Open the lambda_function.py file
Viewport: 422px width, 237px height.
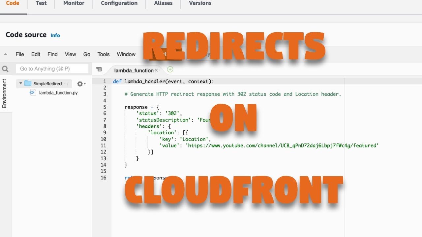pos(58,93)
